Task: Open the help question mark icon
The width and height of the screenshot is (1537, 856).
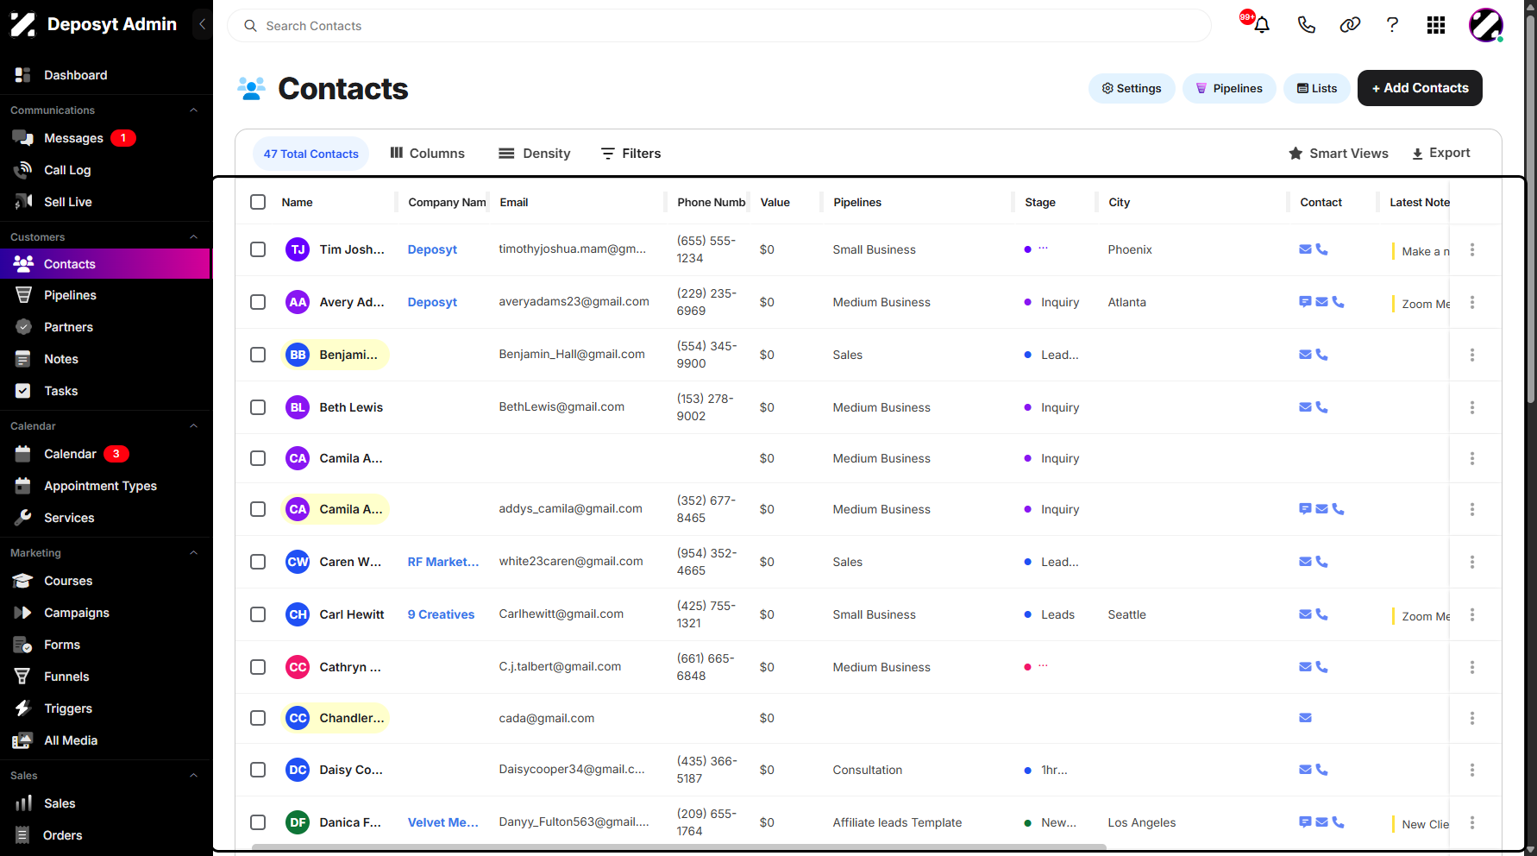Action: 1392,25
